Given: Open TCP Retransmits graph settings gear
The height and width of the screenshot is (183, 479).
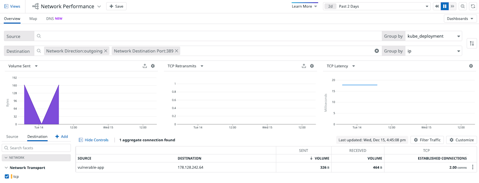Looking at the screenshot, I should pyautogui.click(x=312, y=66).
